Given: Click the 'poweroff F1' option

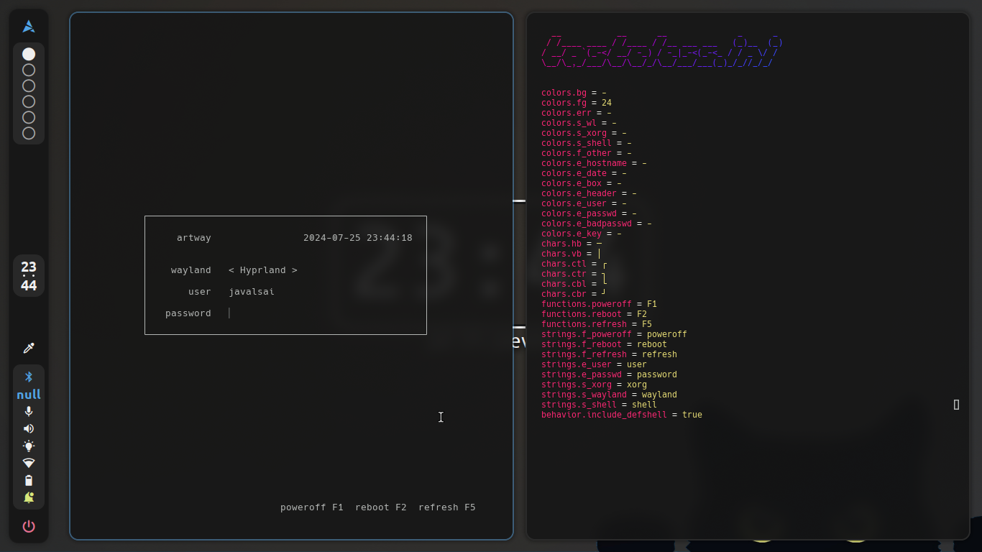Looking at the screenshot, I should click(x=312, y=507).
